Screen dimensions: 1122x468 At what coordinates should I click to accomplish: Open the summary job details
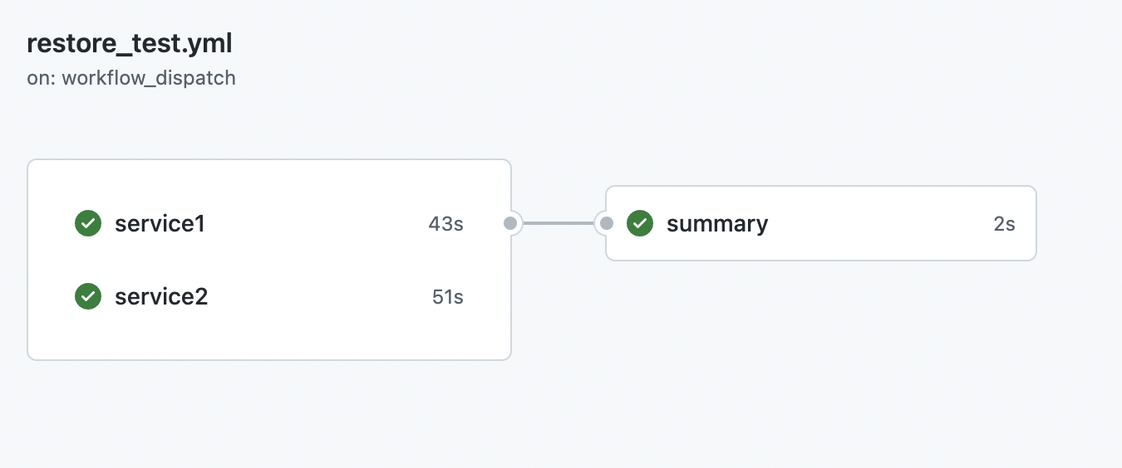(x=717, y=223)
